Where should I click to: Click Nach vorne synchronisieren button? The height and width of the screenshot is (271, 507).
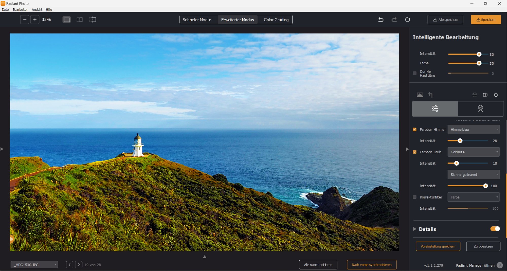coord(372,265)
